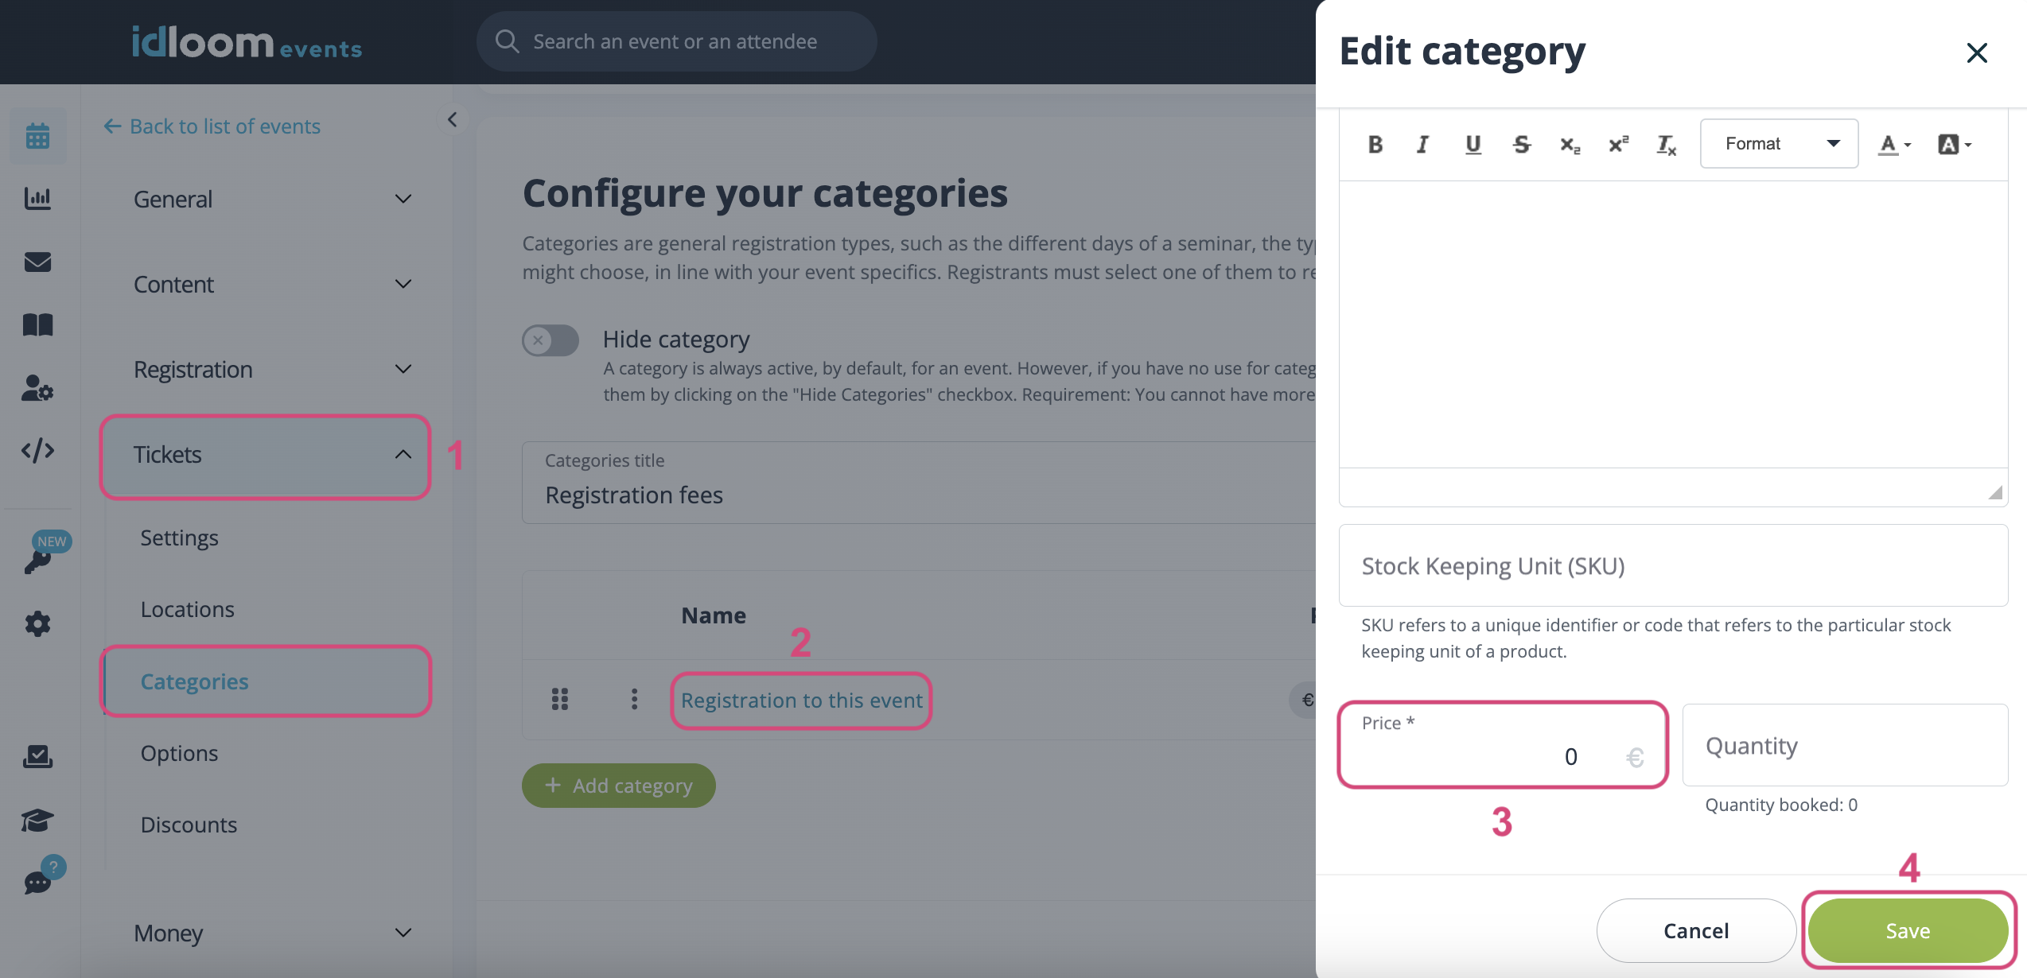Click the Italic formatting icon

pos(1422,143)
